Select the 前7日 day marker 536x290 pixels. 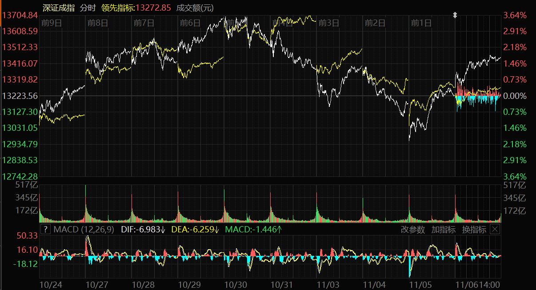click(144, 23)
